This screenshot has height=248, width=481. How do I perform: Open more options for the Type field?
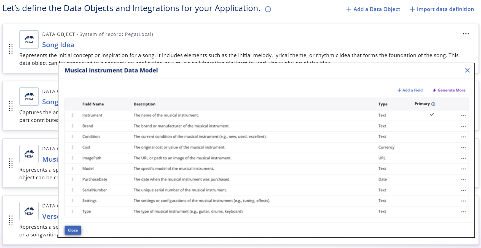[x=463, y=212]
